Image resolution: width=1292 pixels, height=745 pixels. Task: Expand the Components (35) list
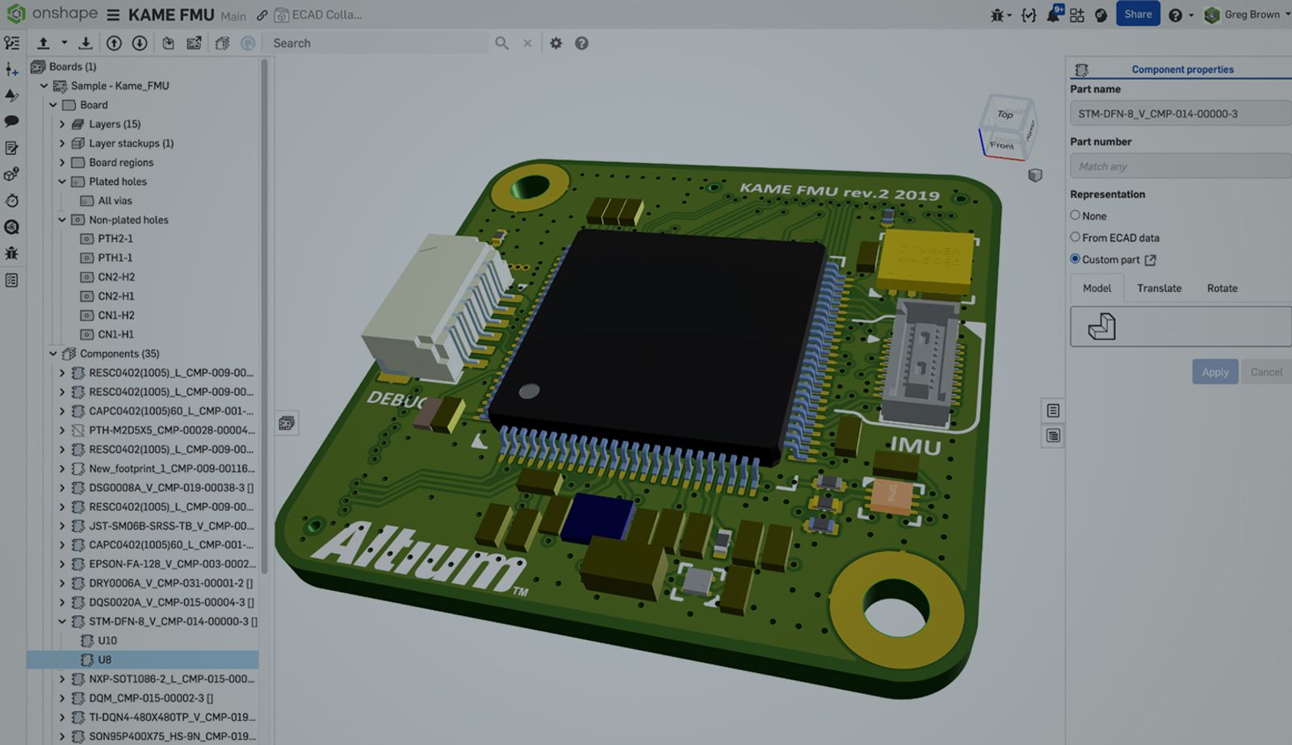coord(51,354)
